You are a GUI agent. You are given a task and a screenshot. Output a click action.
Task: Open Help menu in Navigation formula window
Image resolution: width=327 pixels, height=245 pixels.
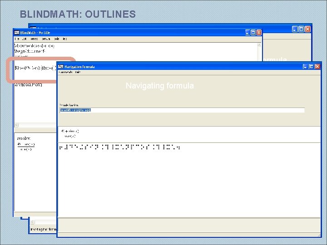(78, 72)
